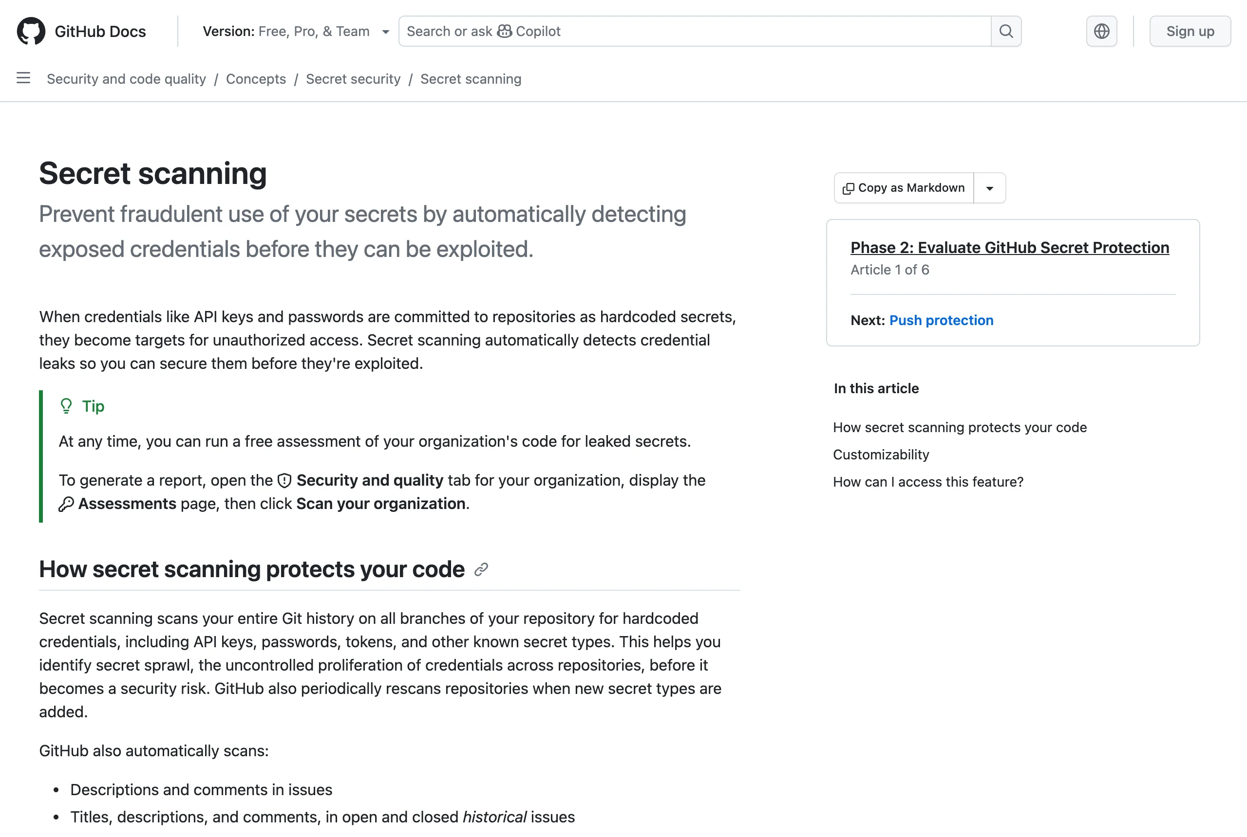Click the heading anchor link icon

(x=481, y=569)
